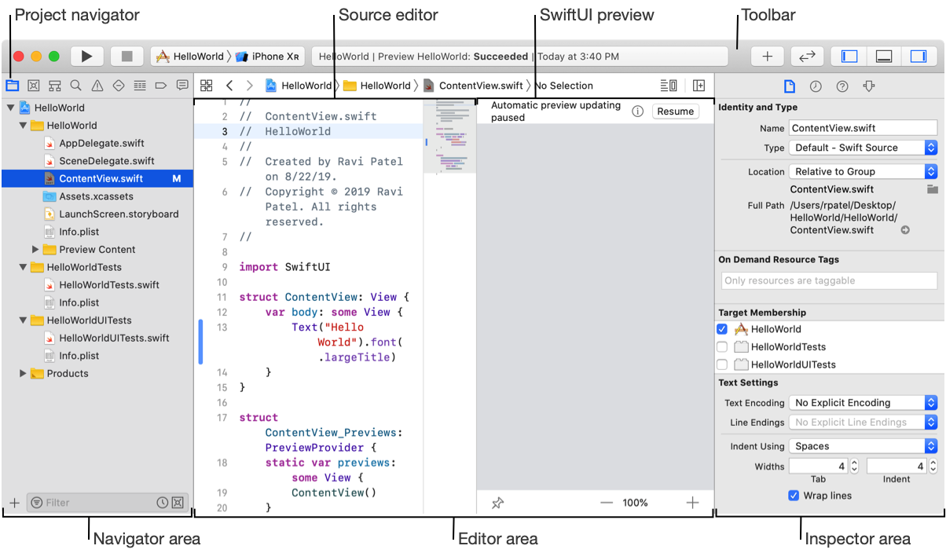
Task: Select the iPhone XR run destination
Action: [x=268, y=57]
